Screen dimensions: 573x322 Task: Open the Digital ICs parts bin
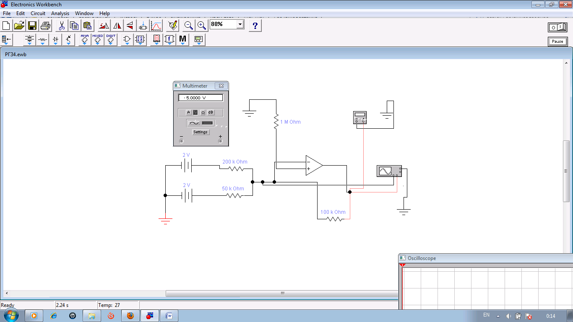[111, 40]
